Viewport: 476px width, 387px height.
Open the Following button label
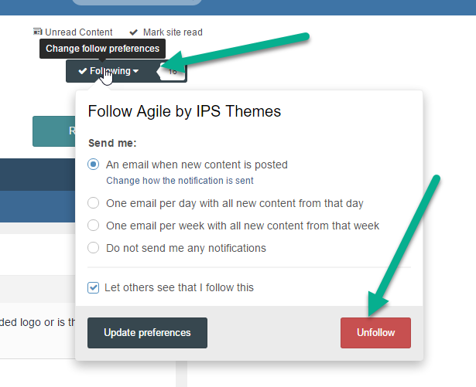click(111, 71)
